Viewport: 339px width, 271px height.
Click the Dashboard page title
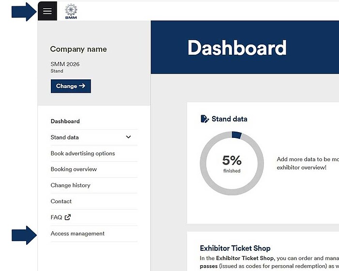pyautogui.click(x=237, y=48)
